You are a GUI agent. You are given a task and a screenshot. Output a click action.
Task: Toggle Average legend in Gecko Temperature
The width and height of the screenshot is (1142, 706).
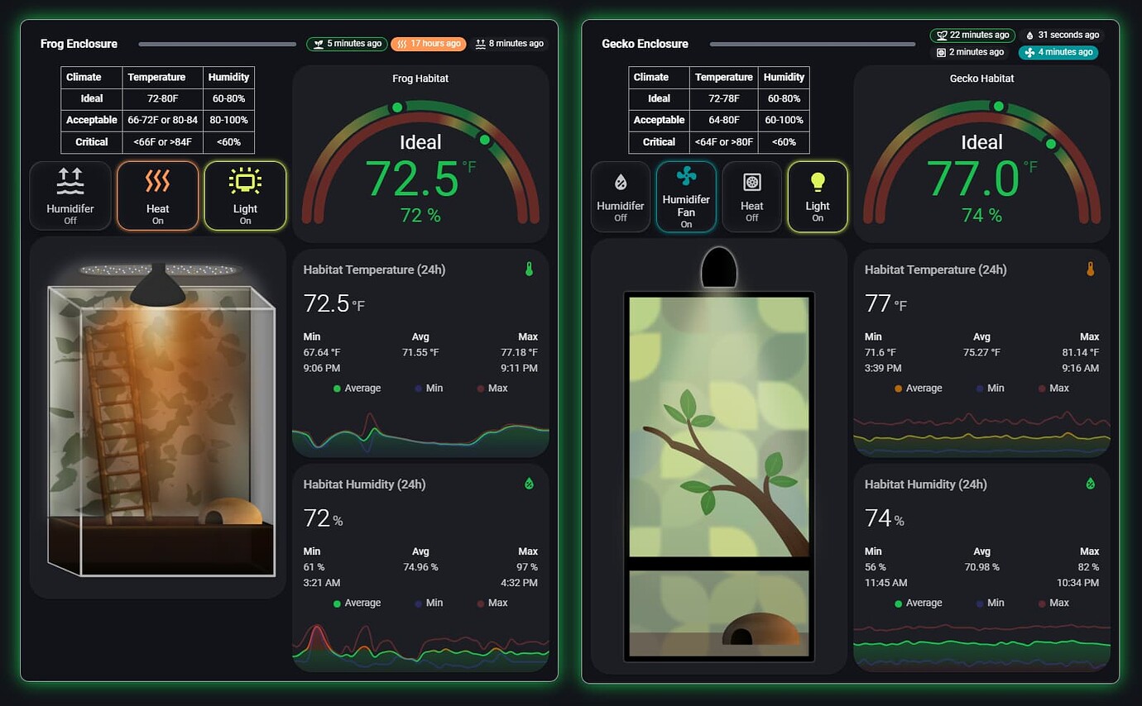pyautogui.click(x=918, y=389)
